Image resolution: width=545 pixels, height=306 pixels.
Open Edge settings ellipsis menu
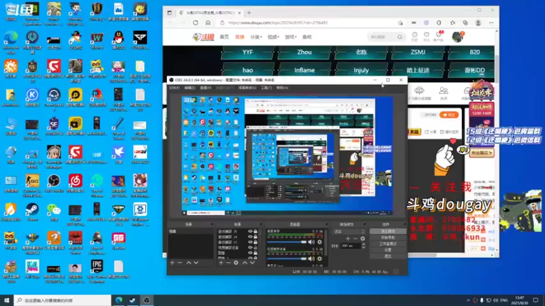[x=491, y=23]
